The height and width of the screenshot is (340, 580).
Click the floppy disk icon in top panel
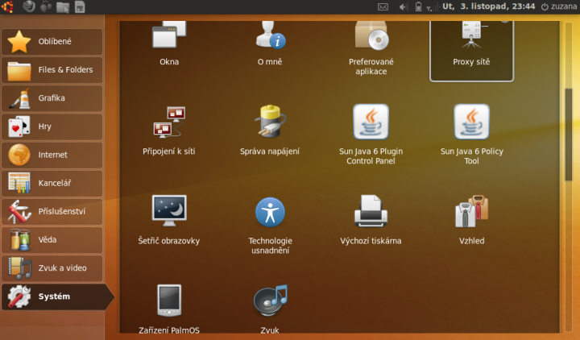tap(80, 7)
